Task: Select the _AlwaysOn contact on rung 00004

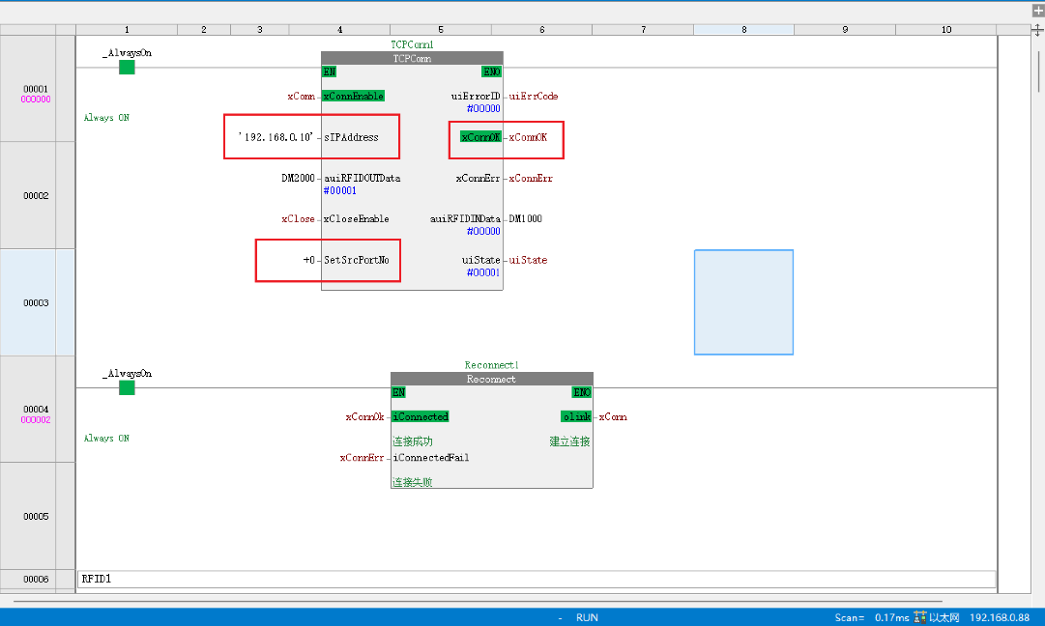Action: click(x=127, y=387)
